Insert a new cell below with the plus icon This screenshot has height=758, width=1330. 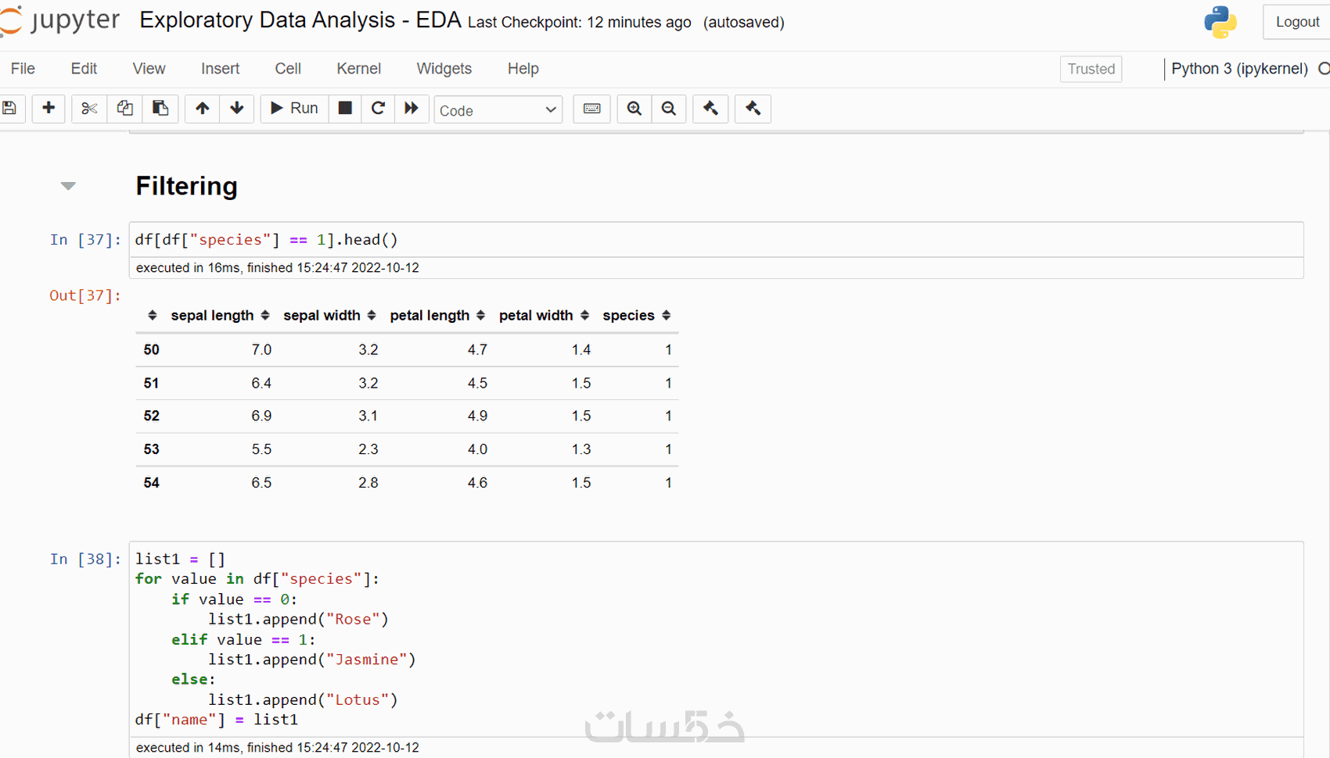pos(49,109)
